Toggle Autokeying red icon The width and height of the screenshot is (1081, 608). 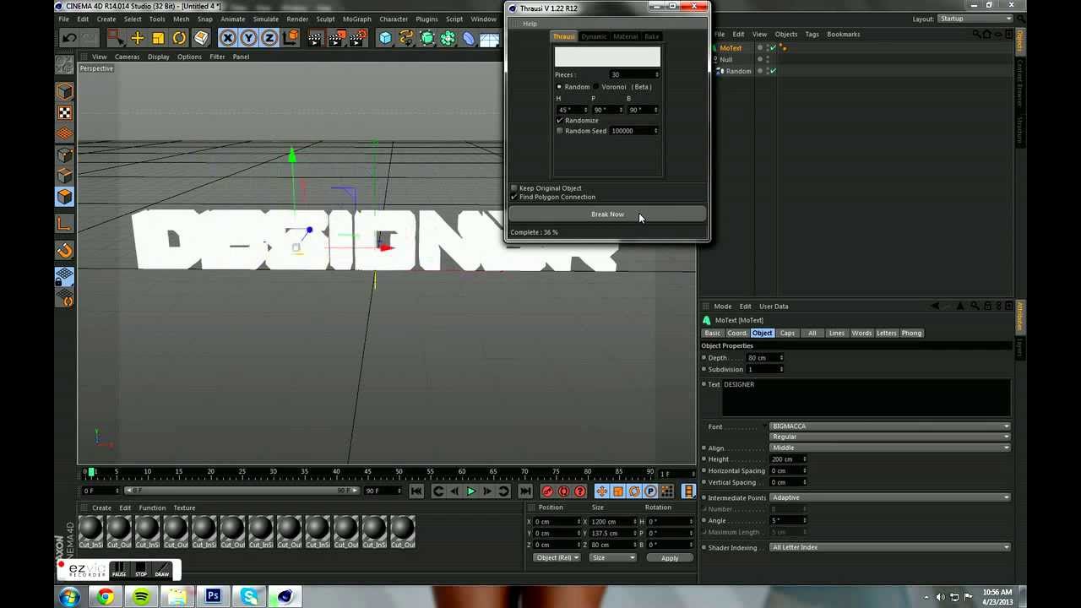563,491
